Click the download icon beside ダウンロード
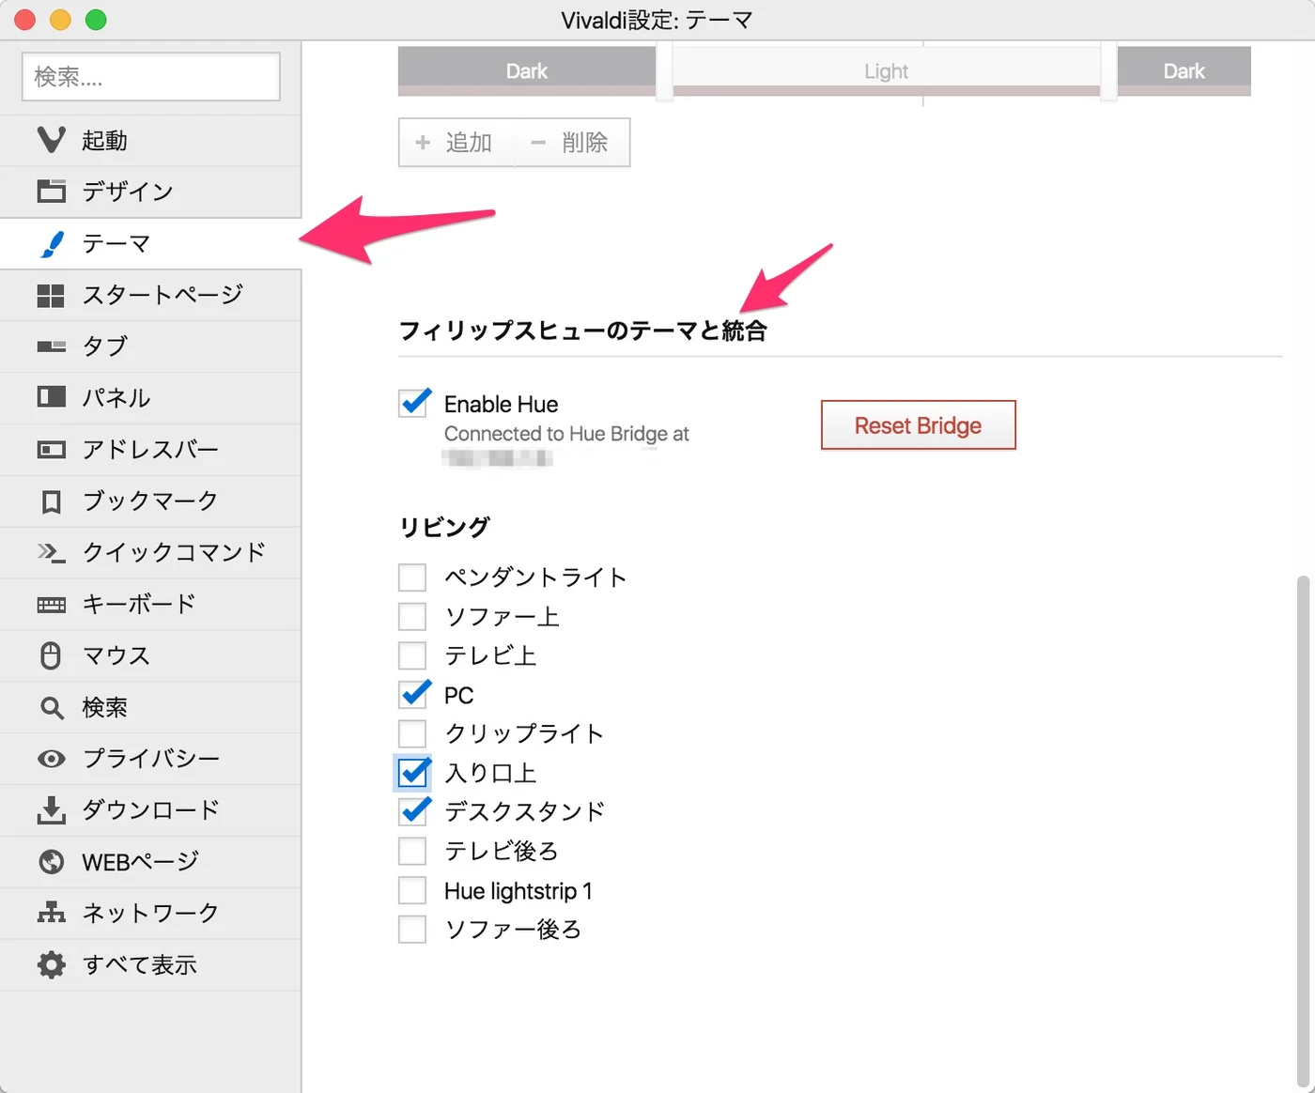This screenshot has height=1093, width=1315. (52, 809)
